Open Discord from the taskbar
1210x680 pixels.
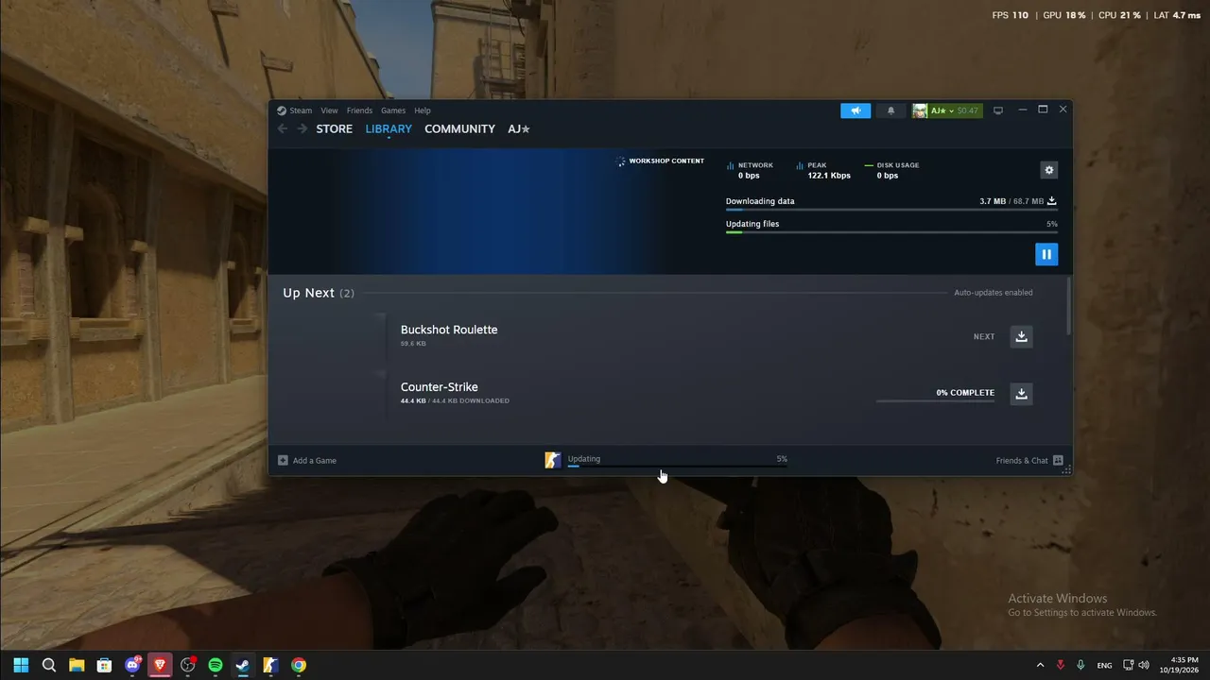click(x=132, y=665)
